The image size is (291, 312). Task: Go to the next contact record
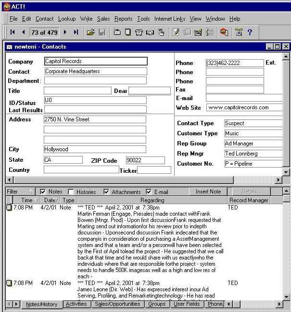tap(65, 32)
